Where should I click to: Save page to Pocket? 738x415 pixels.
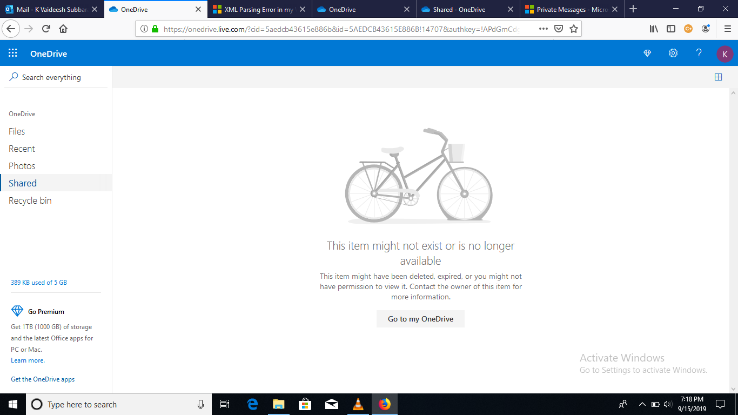pyautogui.click(x=559, y=29)
